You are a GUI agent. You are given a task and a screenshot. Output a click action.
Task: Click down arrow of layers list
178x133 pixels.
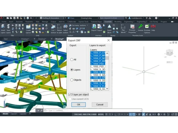coord(107,89)
